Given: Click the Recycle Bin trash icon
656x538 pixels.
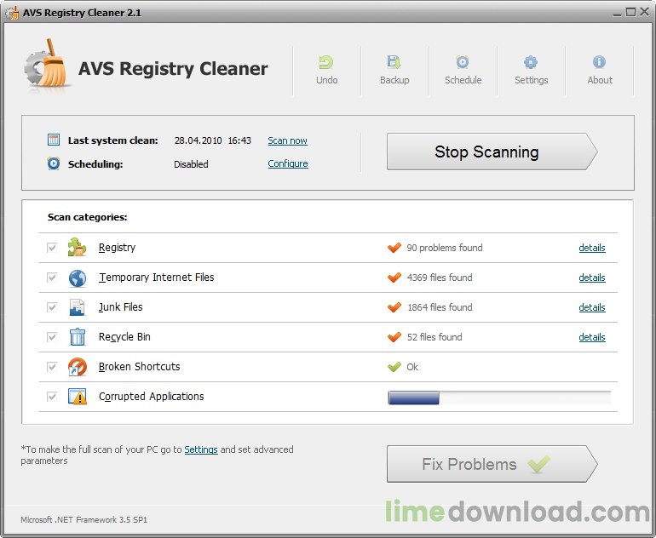Looking at the screenshot, I should click(78, 337).
